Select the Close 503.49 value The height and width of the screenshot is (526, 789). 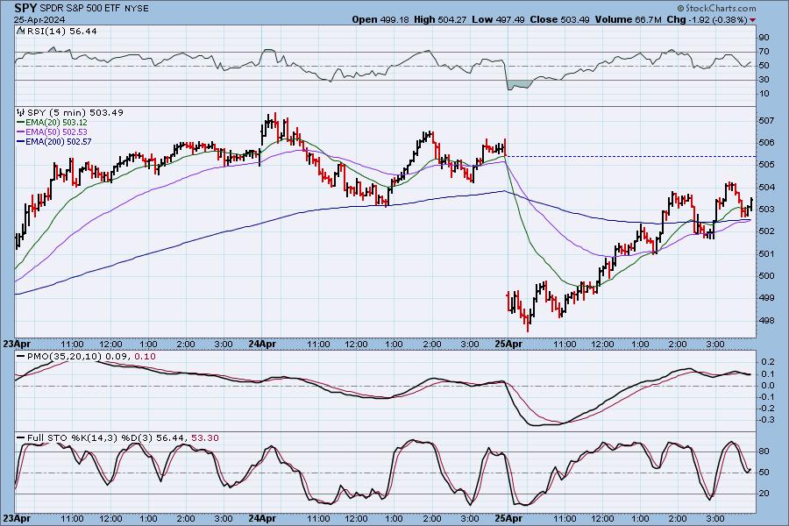(559, 19)
